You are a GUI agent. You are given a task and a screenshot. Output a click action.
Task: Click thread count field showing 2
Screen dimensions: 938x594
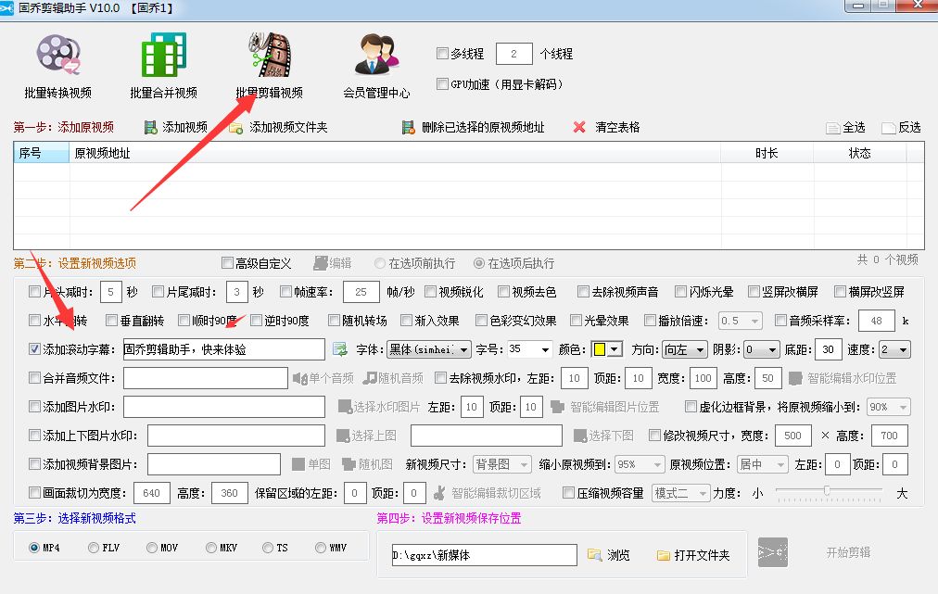[513, 54]
